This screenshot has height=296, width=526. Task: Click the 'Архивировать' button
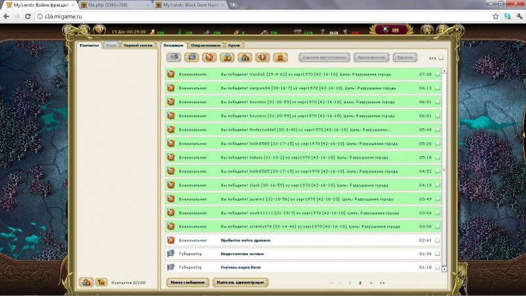pos(371,57)
